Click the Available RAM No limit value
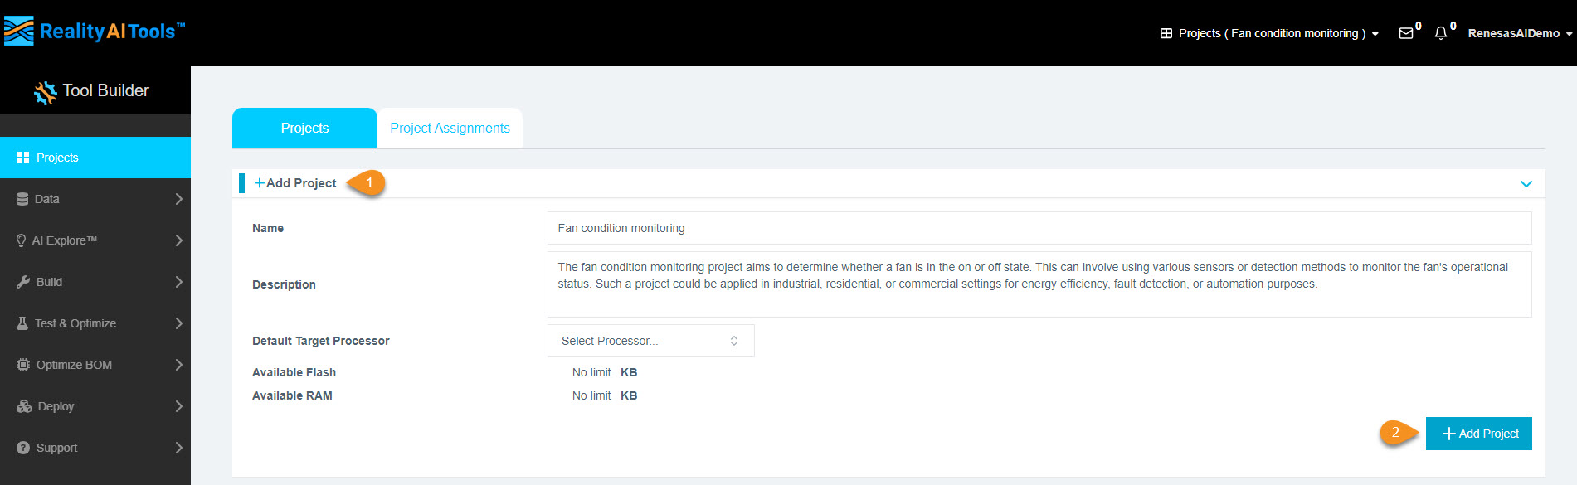The width and height of the screenshot is (1577, 485). pos(591,395)
